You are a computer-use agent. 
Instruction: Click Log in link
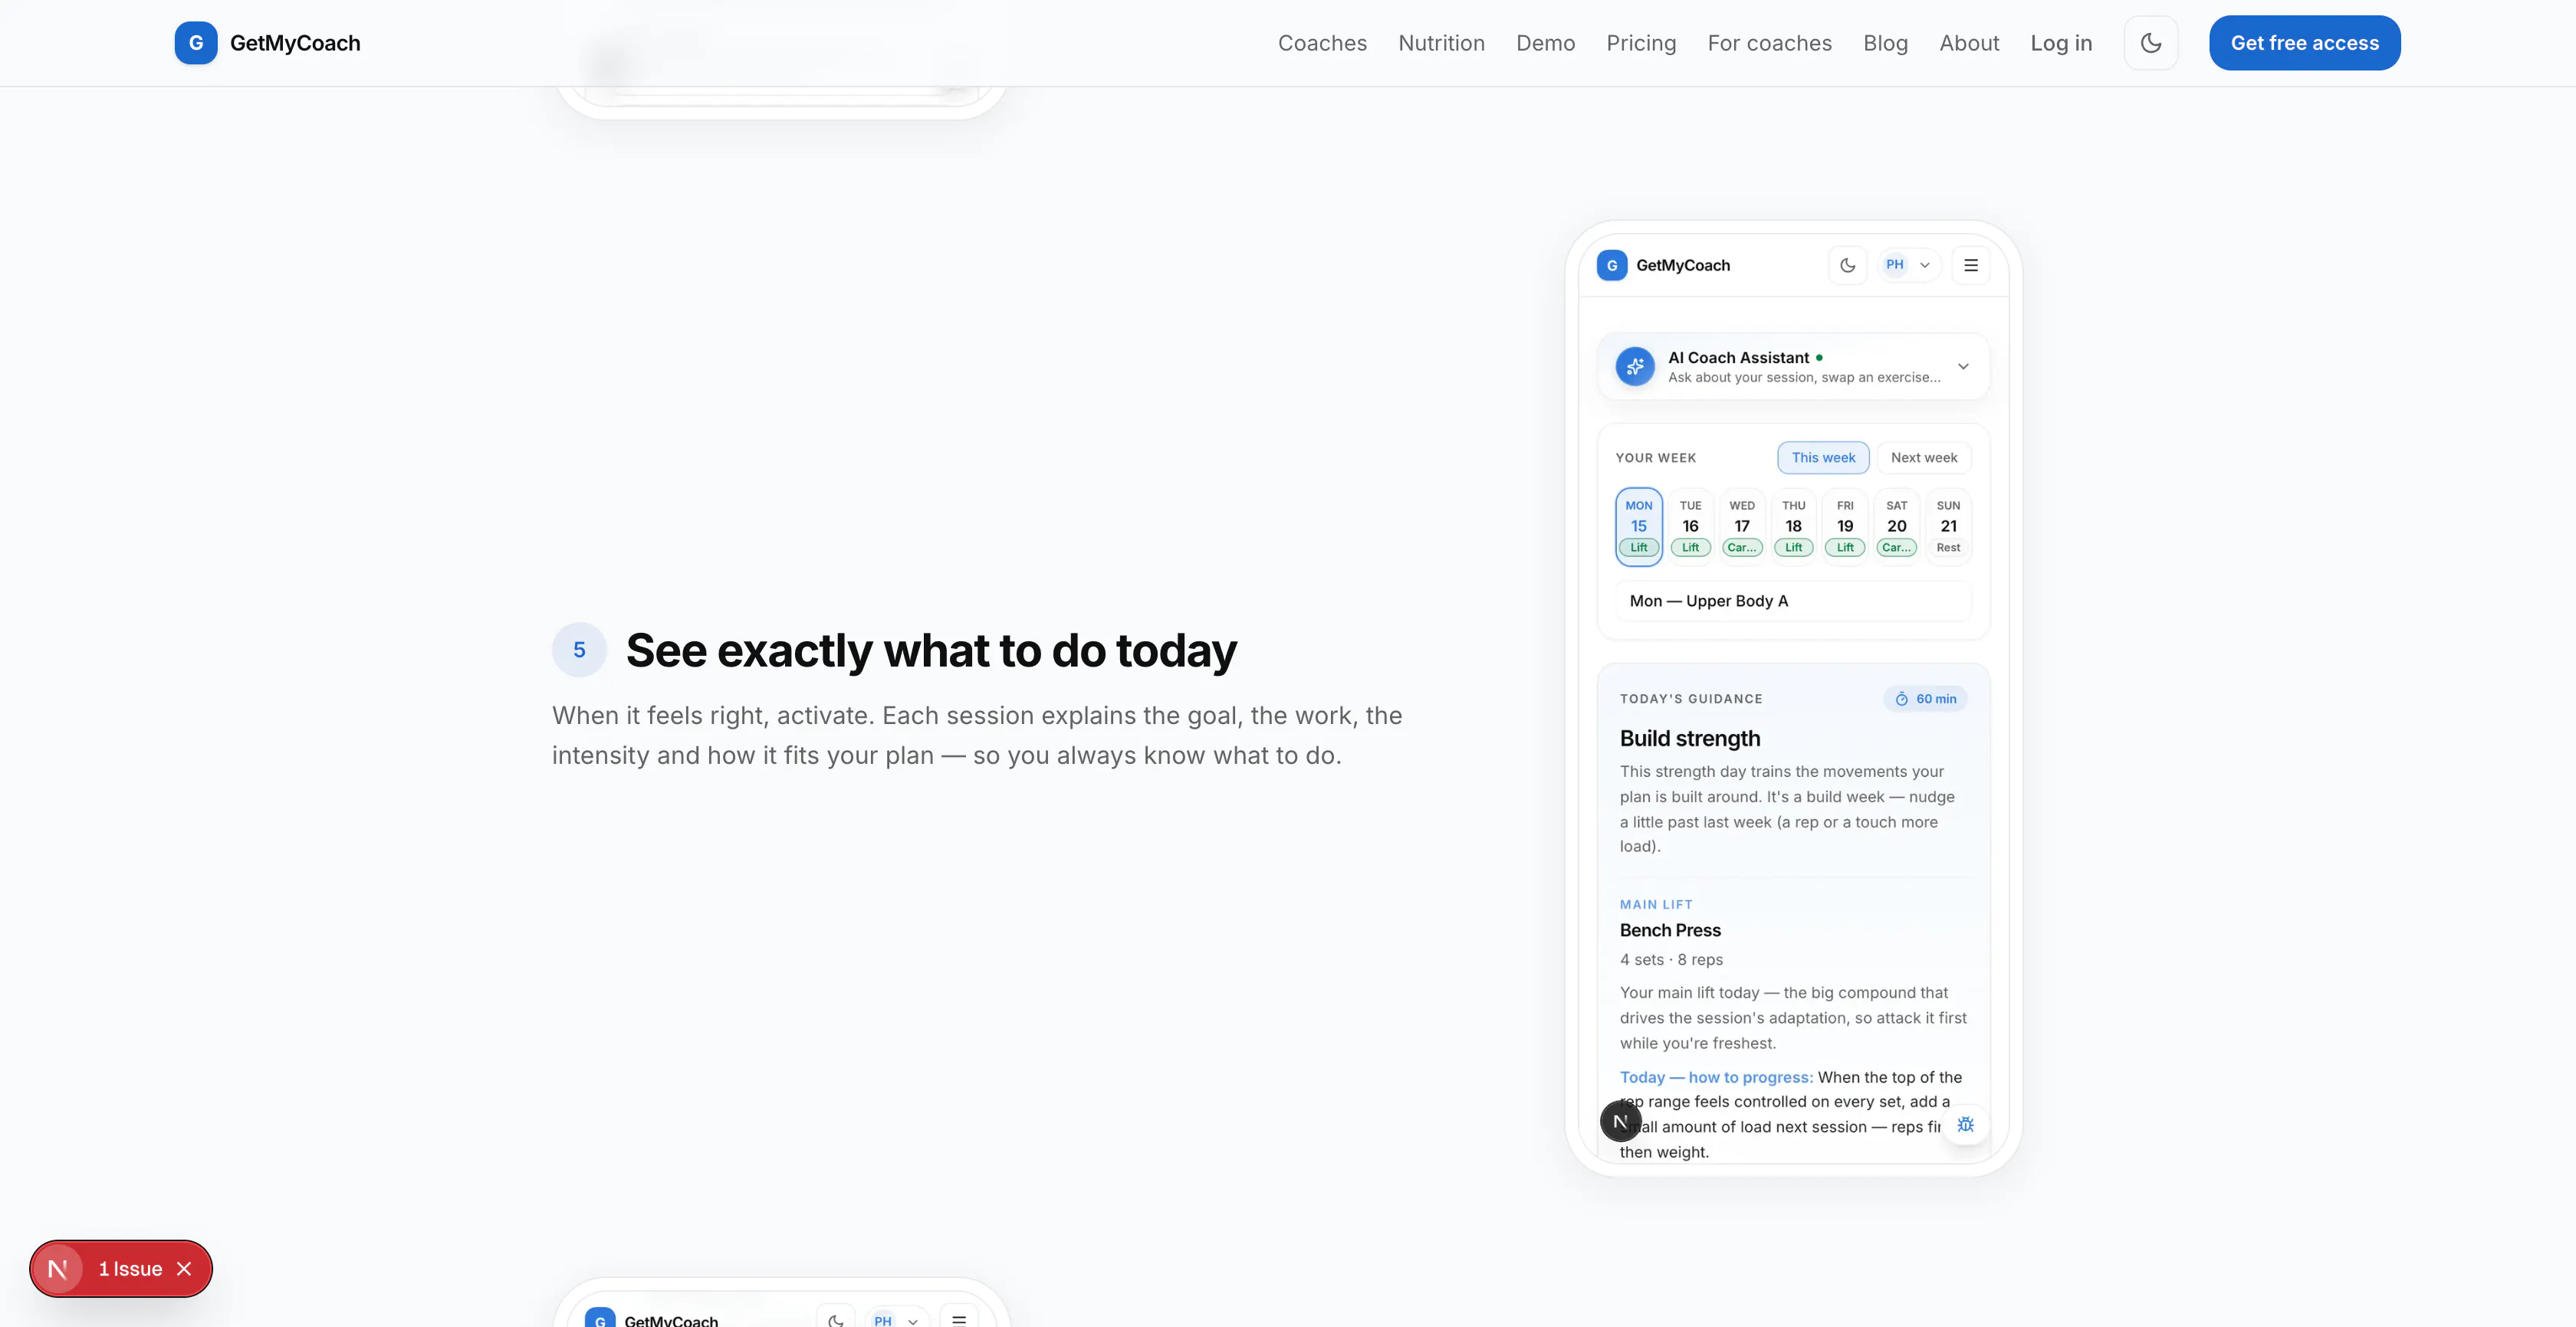point(2061,43)
